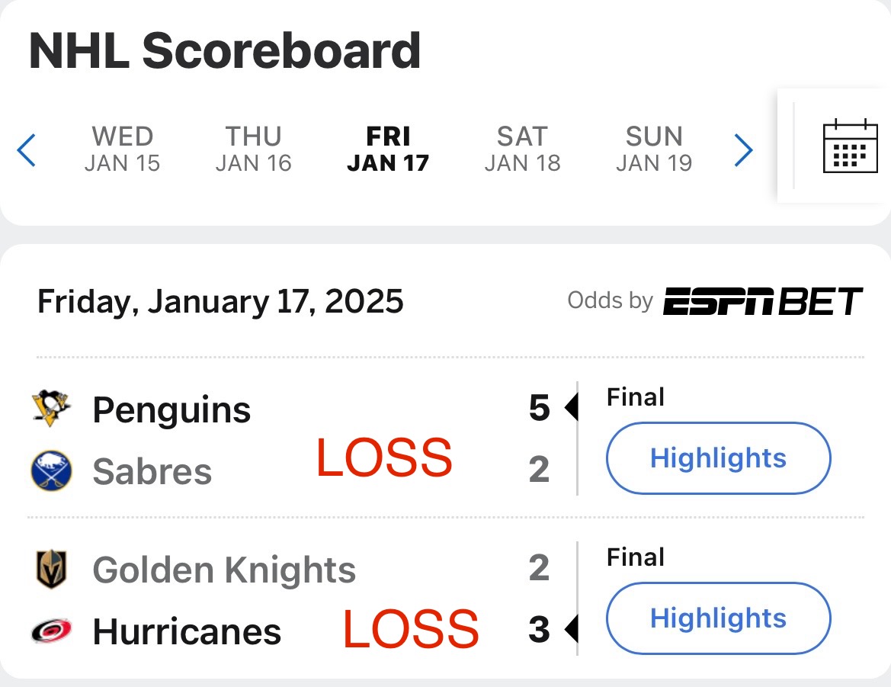Open the calendar date picker icon
The image size is (891, 687).
(x=850, y=146)
